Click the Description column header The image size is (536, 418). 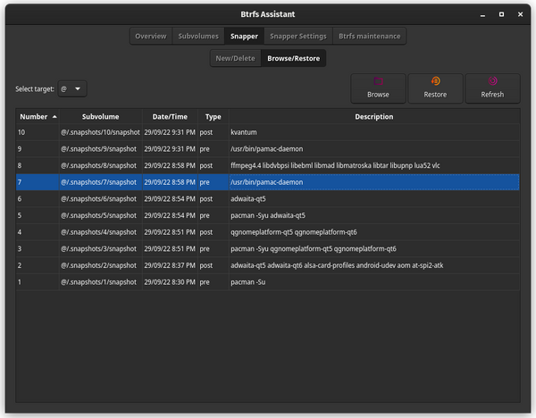[x=373, y=116]
